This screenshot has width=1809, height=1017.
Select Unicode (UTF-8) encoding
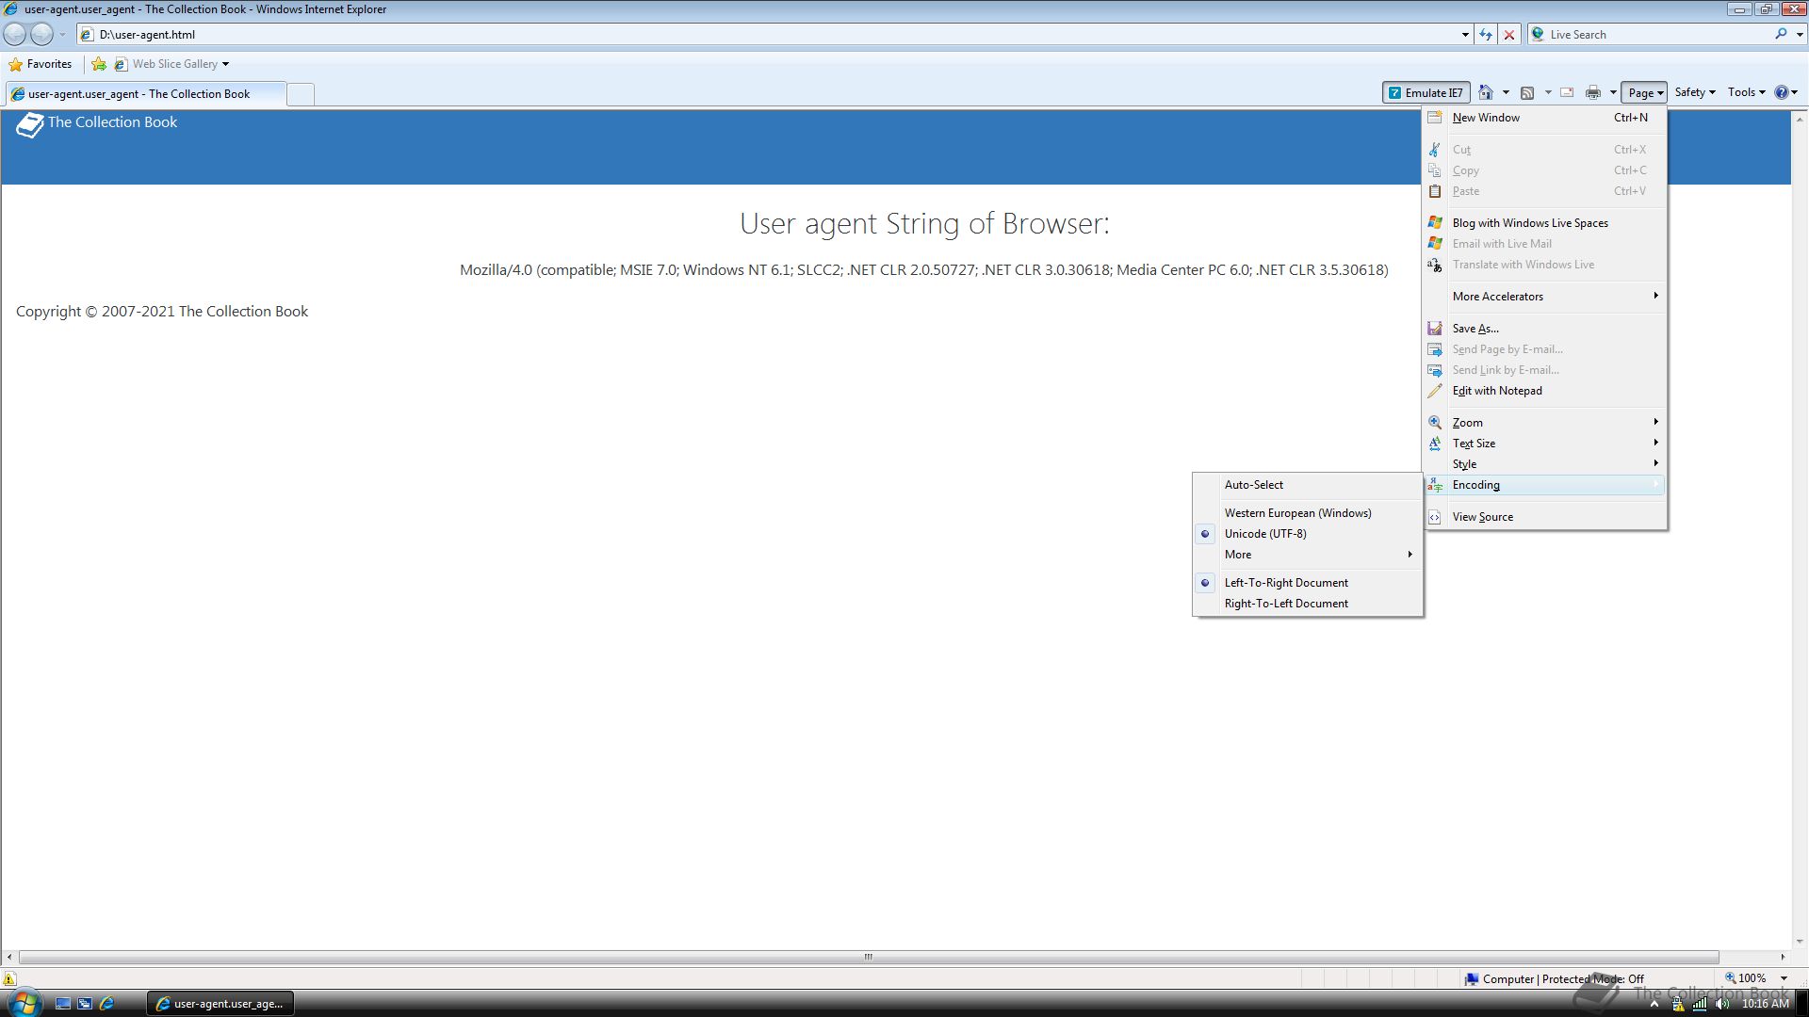[1308, 534]
